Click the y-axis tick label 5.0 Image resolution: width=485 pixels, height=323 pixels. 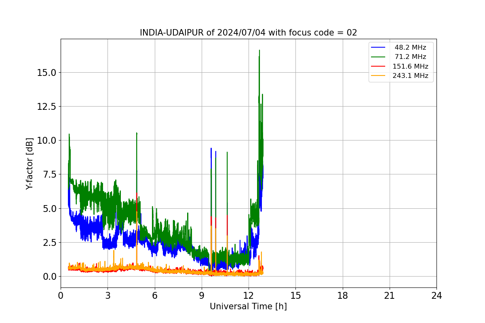[x=50, y=209]
